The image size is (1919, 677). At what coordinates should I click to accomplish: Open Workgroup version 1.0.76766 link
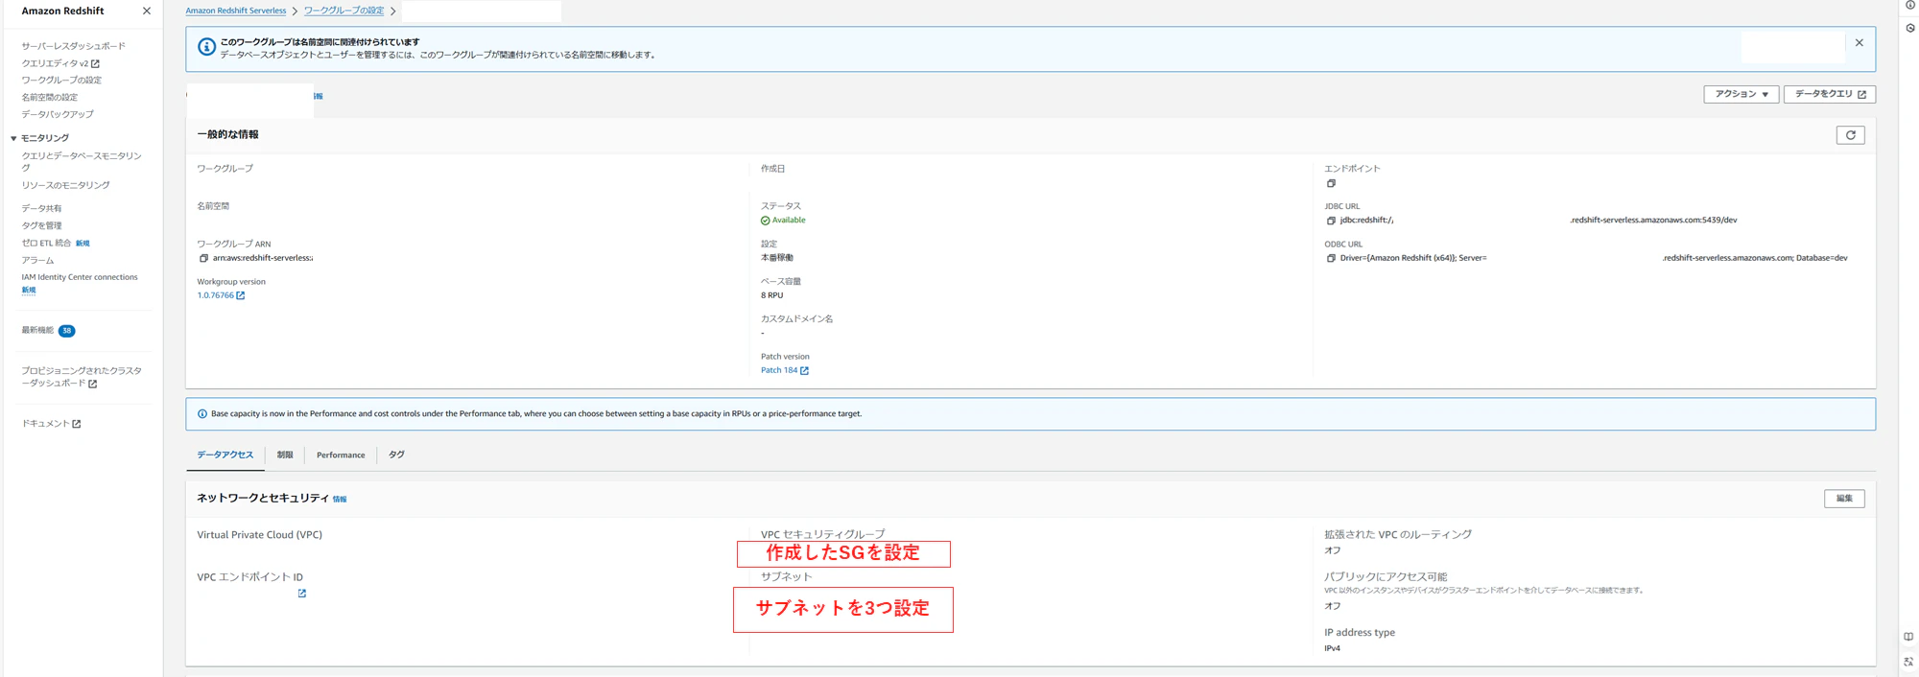[221, 295]
